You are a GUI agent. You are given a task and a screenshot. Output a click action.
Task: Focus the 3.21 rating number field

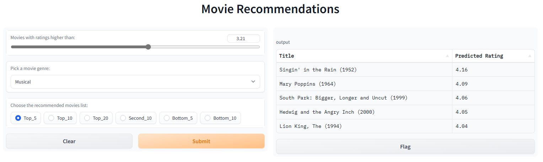tap(243, 38)
